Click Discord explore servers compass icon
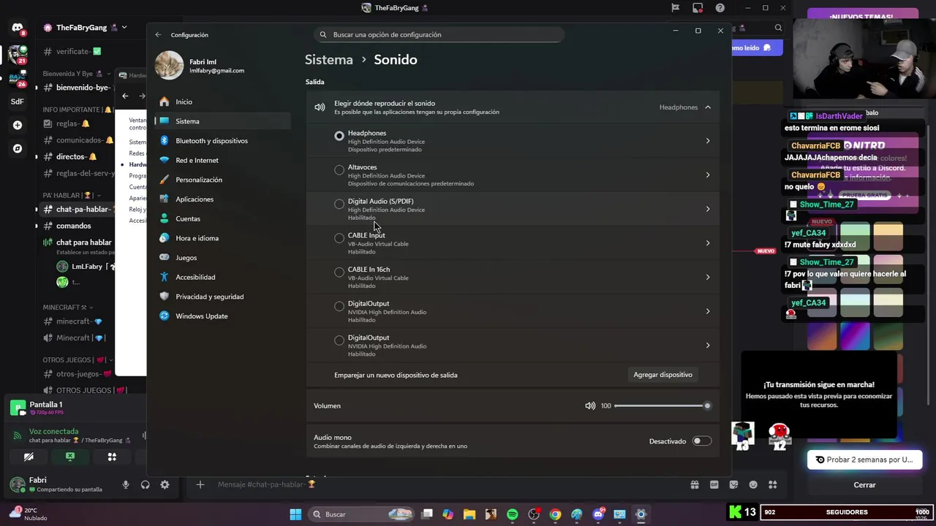 click(x=18, y=148)
